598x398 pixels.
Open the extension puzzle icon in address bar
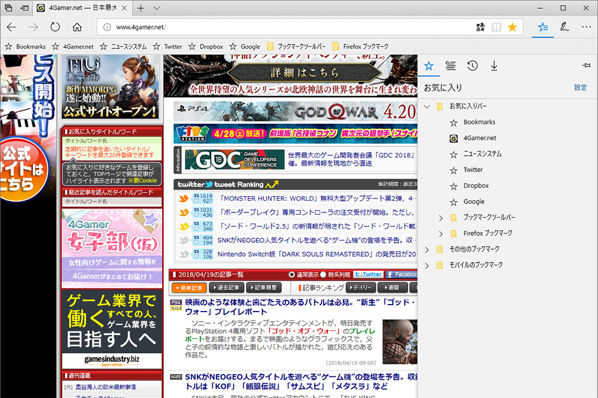(x=481, y=27)
